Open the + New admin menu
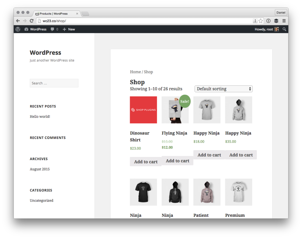The width and height of the screenshot is (302, 238). click(x=69, y=29)
